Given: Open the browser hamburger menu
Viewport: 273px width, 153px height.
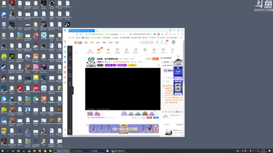Looking at the screenshot, I should [x=182, y=34].
